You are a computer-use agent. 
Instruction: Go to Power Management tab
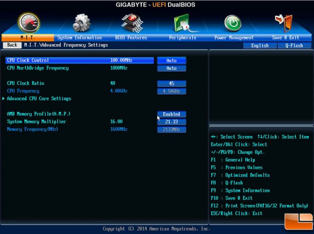[x=234, y=37]
